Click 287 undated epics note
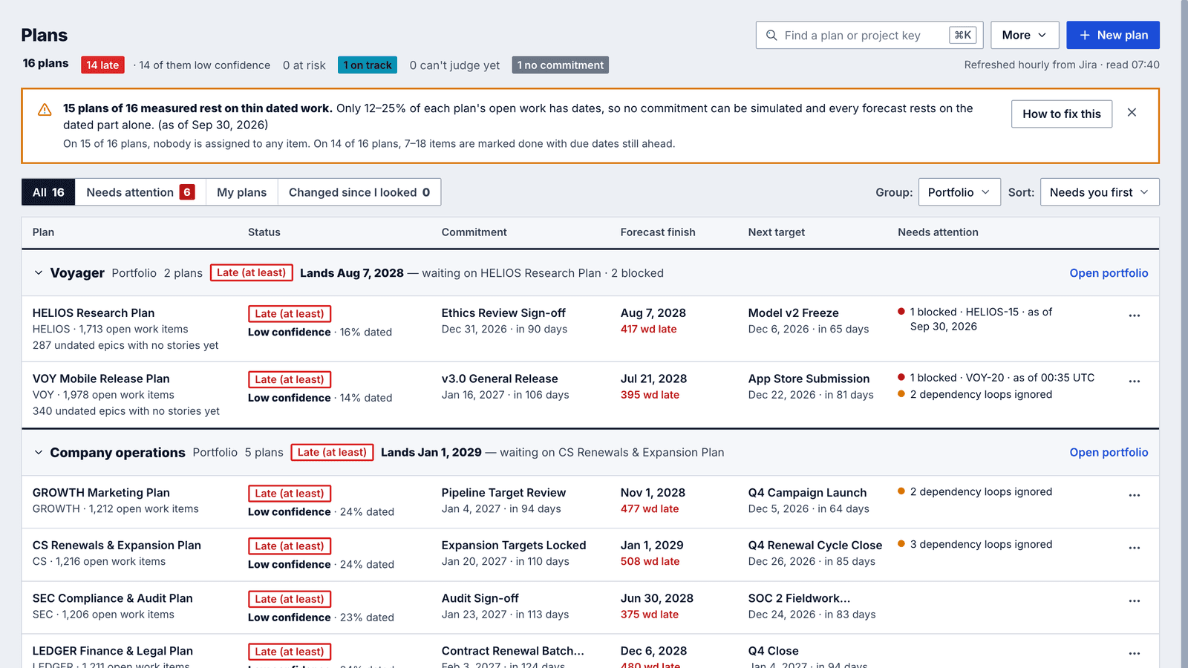This screenshot has height=668, width=1188. 125,345
